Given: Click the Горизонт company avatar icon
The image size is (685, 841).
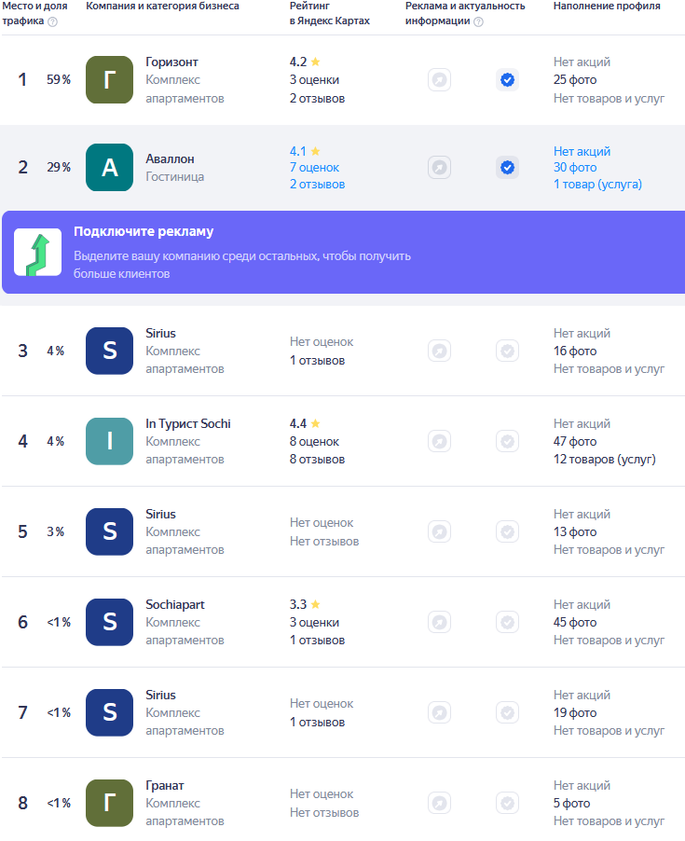Looking at the screenshot, I should coord(109,80).
